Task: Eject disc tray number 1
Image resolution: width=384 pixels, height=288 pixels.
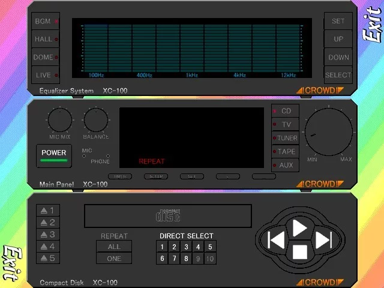Action: (x=48, y=211)
